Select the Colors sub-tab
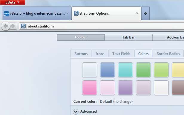Image resolution: width=184 pixels, height=115 pixels. (x=143, y=54)
